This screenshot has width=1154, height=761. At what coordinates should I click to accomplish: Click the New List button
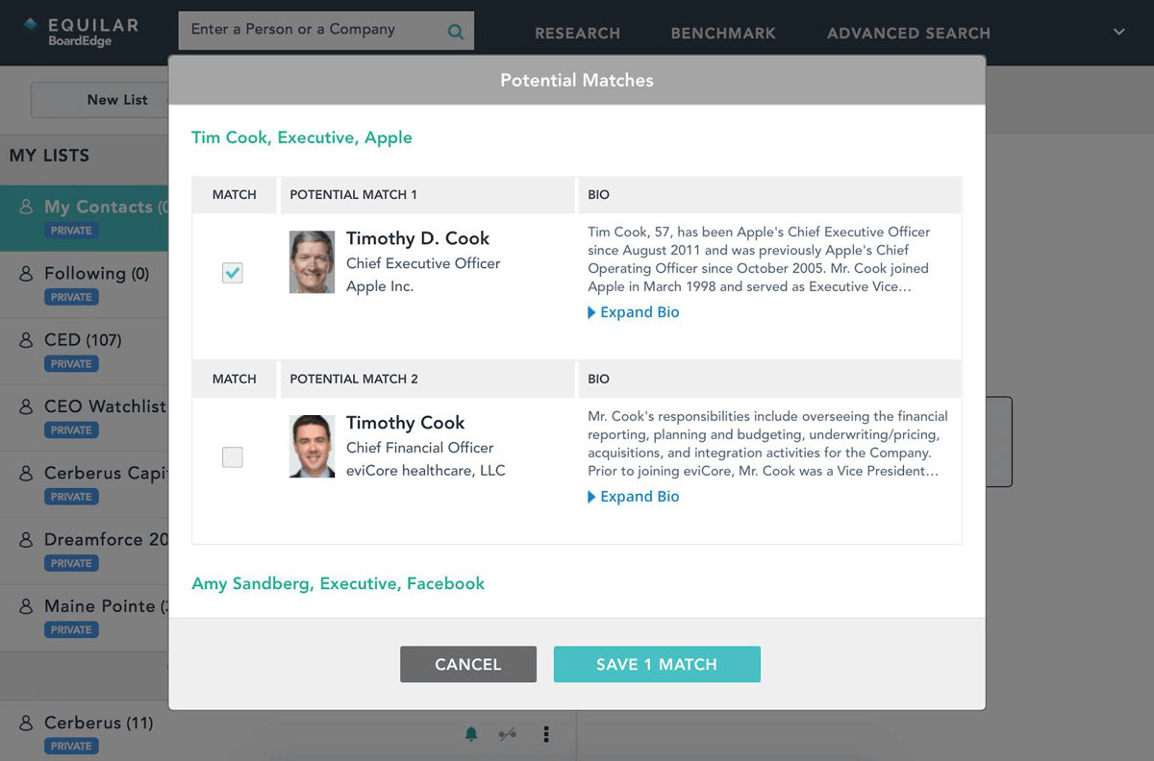tap(100, 100)
